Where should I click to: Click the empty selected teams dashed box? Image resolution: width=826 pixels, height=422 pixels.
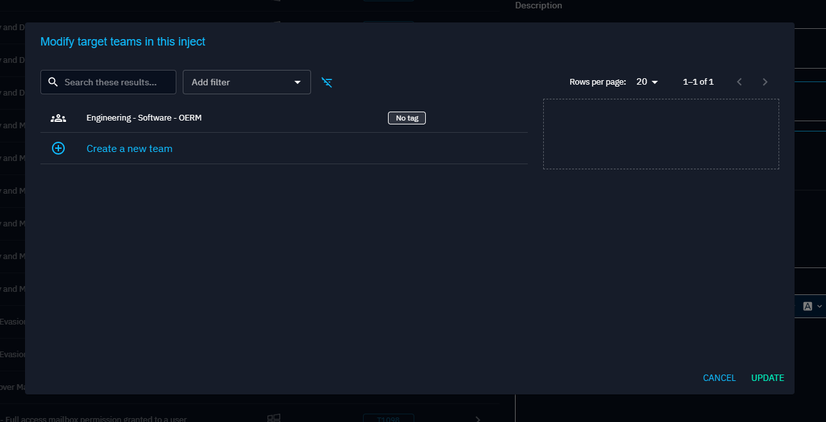coord(661,134)
